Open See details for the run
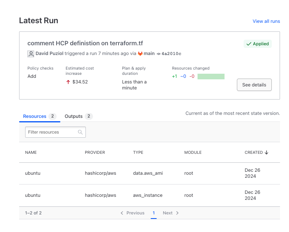This screenshot has width=289, height=232. (254, 85)
